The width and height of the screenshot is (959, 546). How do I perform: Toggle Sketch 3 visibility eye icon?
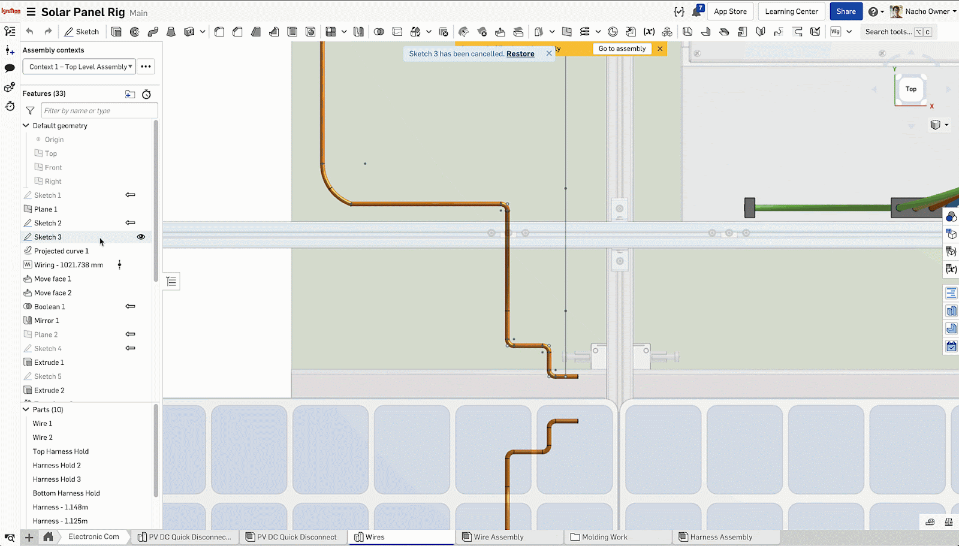141,237
